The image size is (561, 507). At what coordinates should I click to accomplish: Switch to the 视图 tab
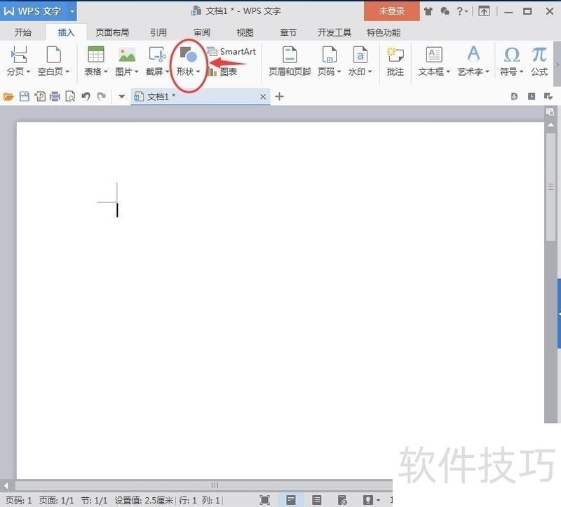click(245, 32)
